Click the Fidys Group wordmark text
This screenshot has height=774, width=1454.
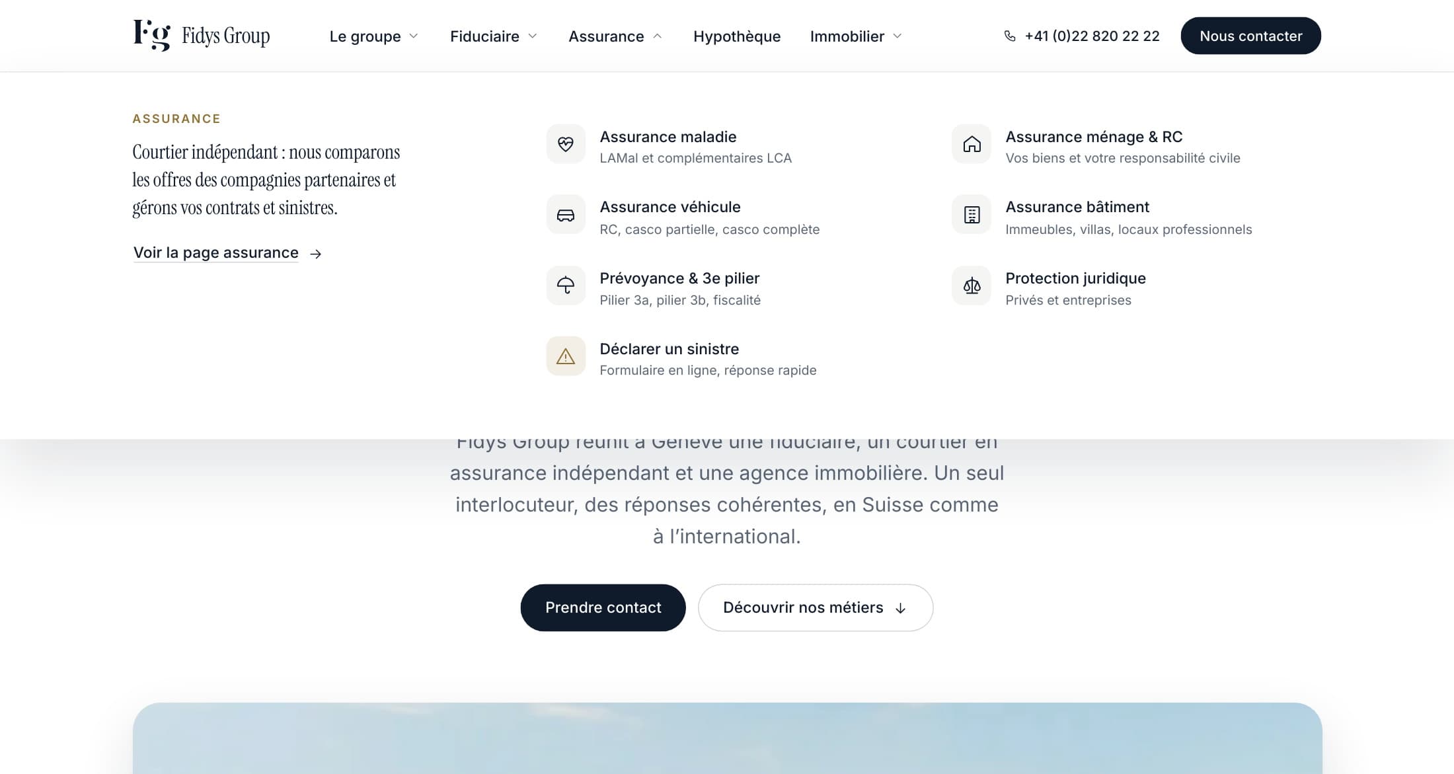tap(225, 36)
